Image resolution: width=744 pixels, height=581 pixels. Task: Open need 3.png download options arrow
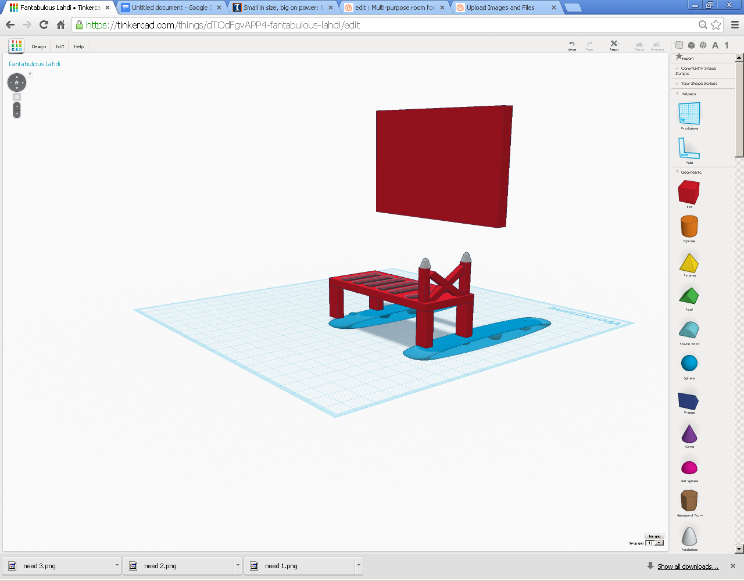[x=117, y=565]
